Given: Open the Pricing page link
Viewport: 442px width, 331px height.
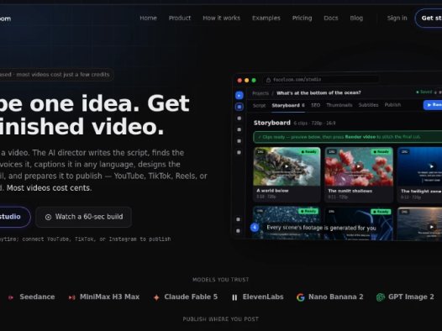Looking at the screenshot, I should (x=302, y=18).
